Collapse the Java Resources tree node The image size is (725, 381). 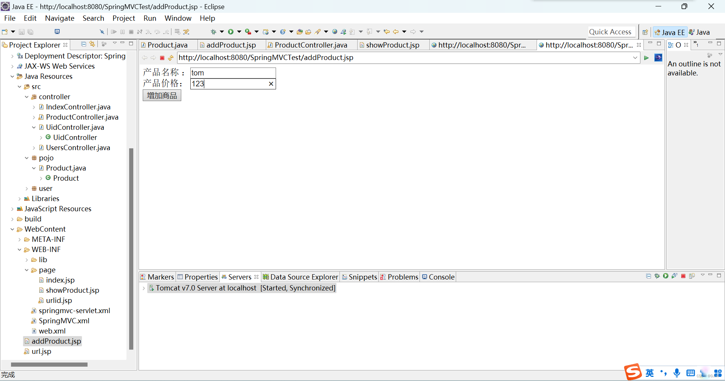12,76
